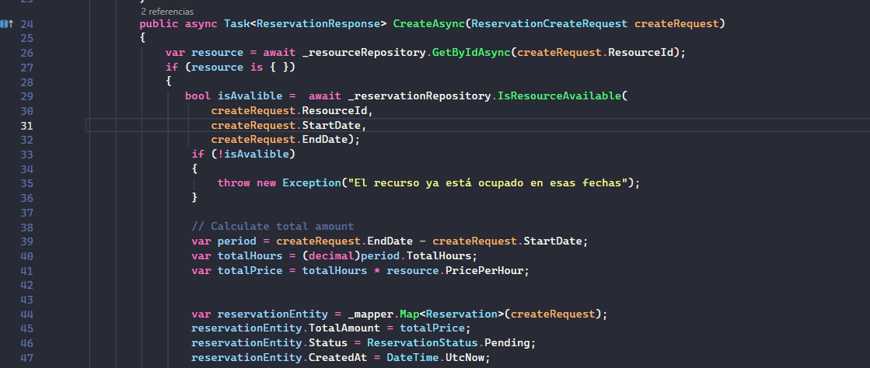Click DateTime.UtcNow on line 47
This screenshot has height=368, width=870.
coord(438,357)
